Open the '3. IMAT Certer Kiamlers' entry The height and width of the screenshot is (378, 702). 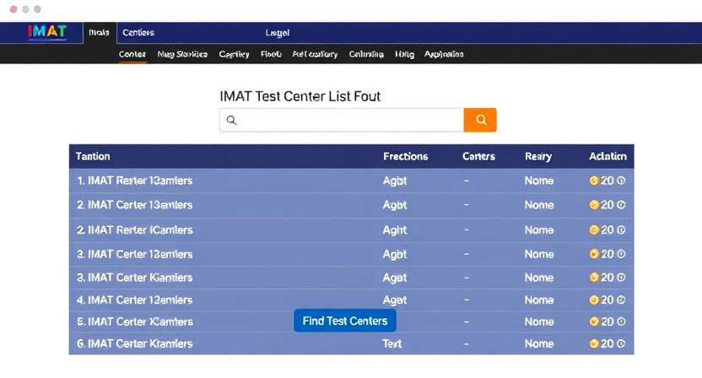coord(135,278)
